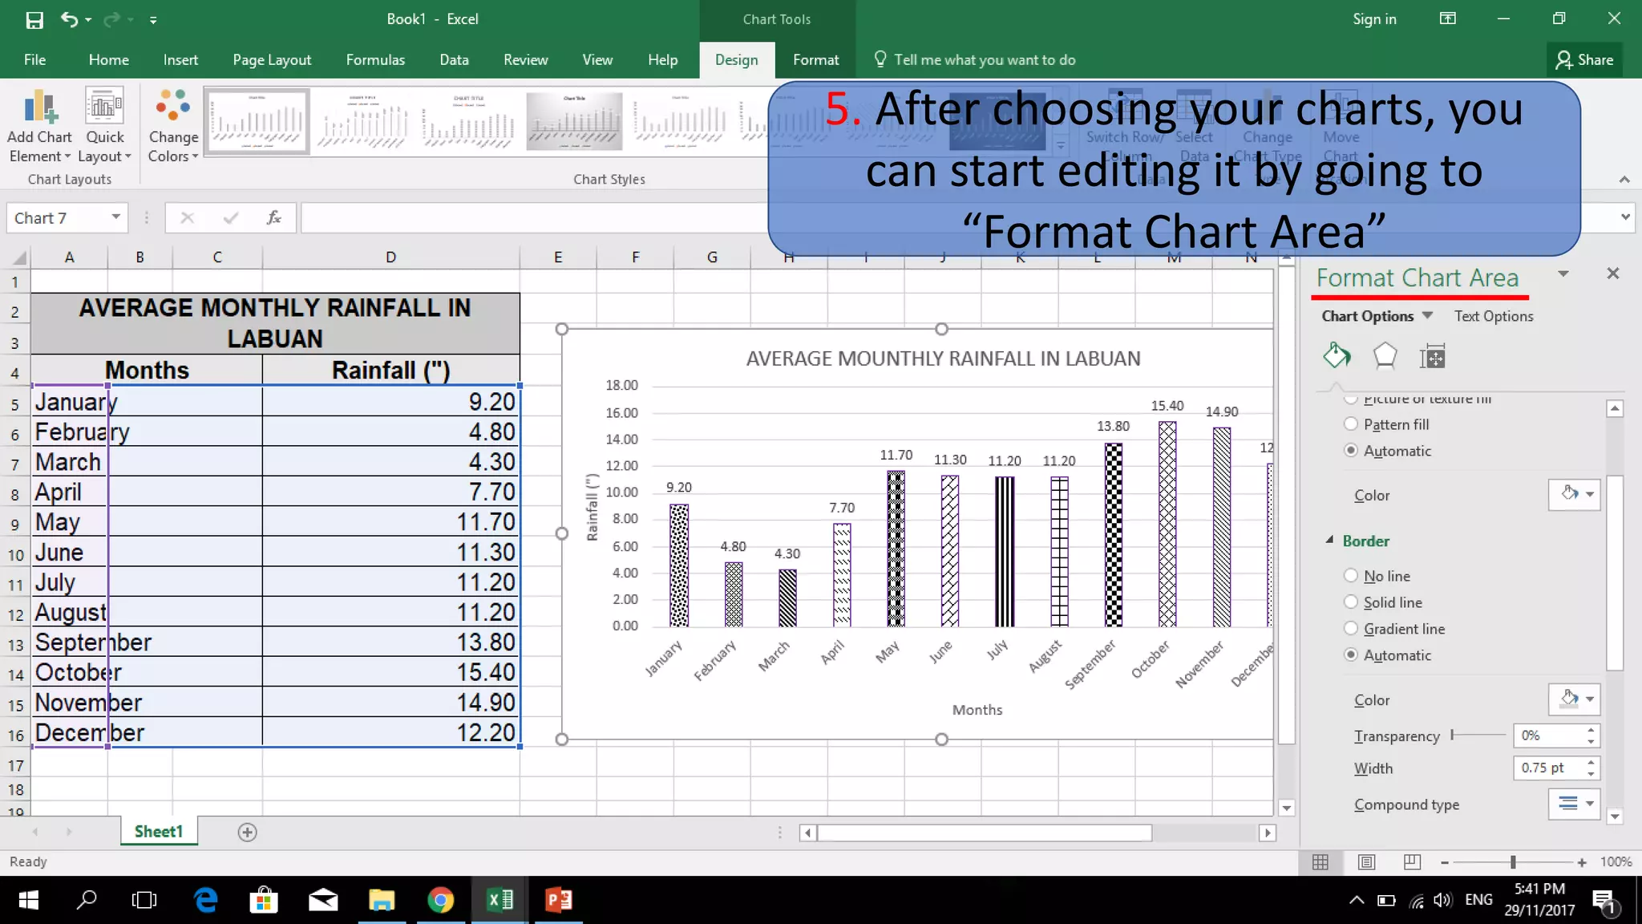The width and height of the screenshot is (1642, 924).
Task: Select Automatic fill radio button
Action: click(1351, 451)
